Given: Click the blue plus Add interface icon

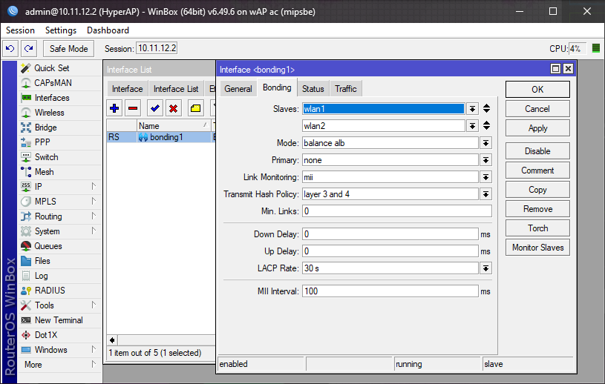Looking at the screenshot, I should click(114, 108).
